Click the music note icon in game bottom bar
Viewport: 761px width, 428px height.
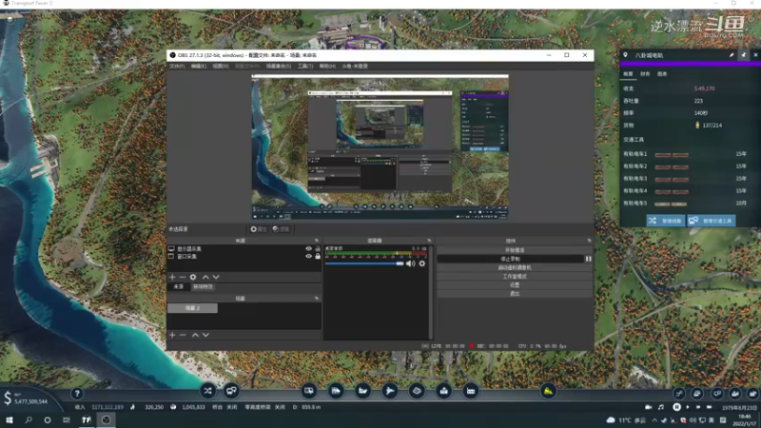[661, 407]
